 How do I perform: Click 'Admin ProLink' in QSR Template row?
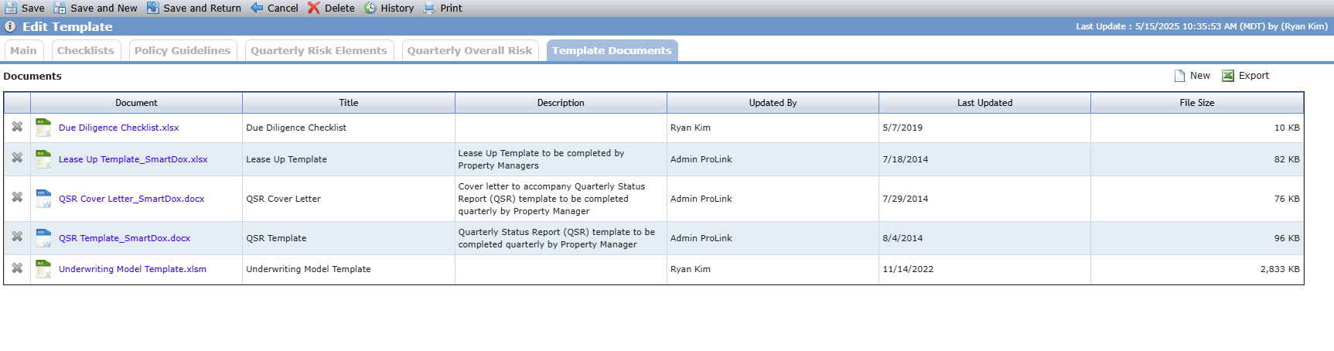(701, 238)
